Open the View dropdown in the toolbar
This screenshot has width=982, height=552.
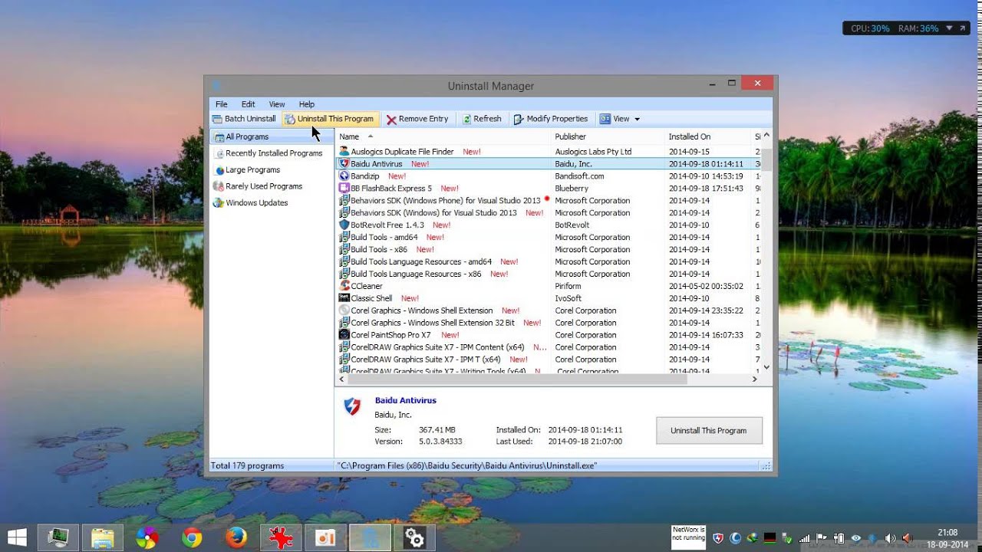pos(620,119)
